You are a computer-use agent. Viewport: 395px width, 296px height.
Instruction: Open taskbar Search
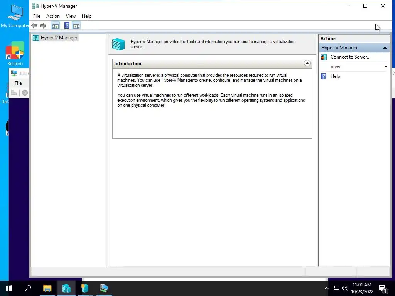pos(28,288)
